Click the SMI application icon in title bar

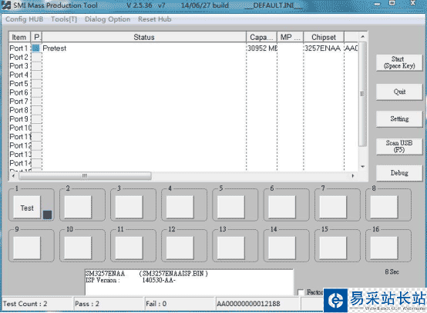(6, 5)
